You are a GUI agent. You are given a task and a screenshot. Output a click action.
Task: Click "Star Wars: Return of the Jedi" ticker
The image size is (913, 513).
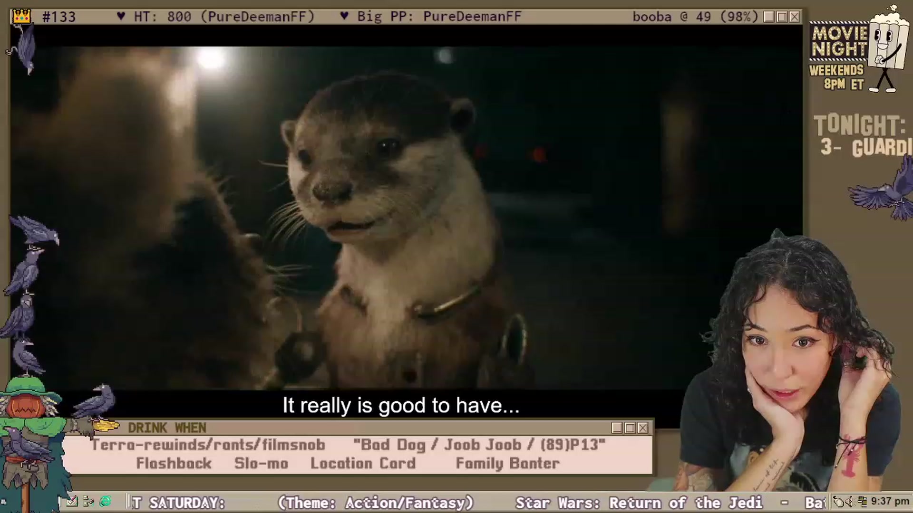(x=639, y=503)
